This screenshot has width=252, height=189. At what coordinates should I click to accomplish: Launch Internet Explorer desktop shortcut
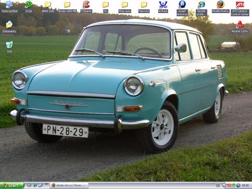point(201,8)
